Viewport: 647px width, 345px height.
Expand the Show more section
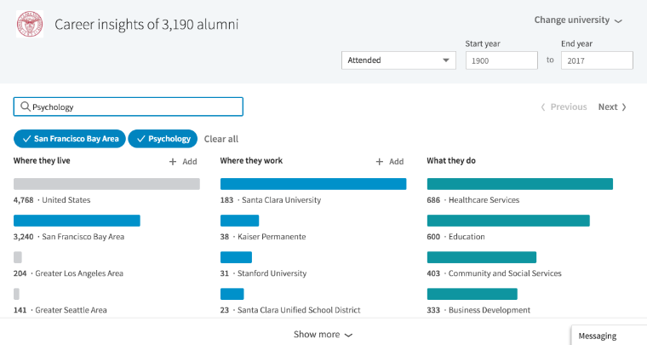323,335
